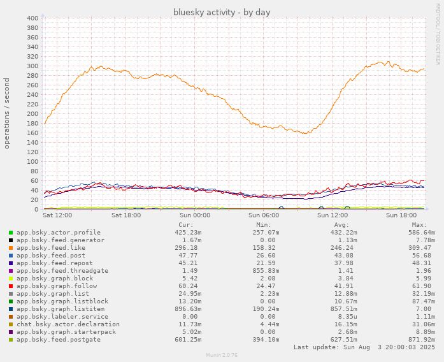Click the 'Sun 06:00' x-axis label
The height and width of the screenshot is (362, 444).
[264, 215]
